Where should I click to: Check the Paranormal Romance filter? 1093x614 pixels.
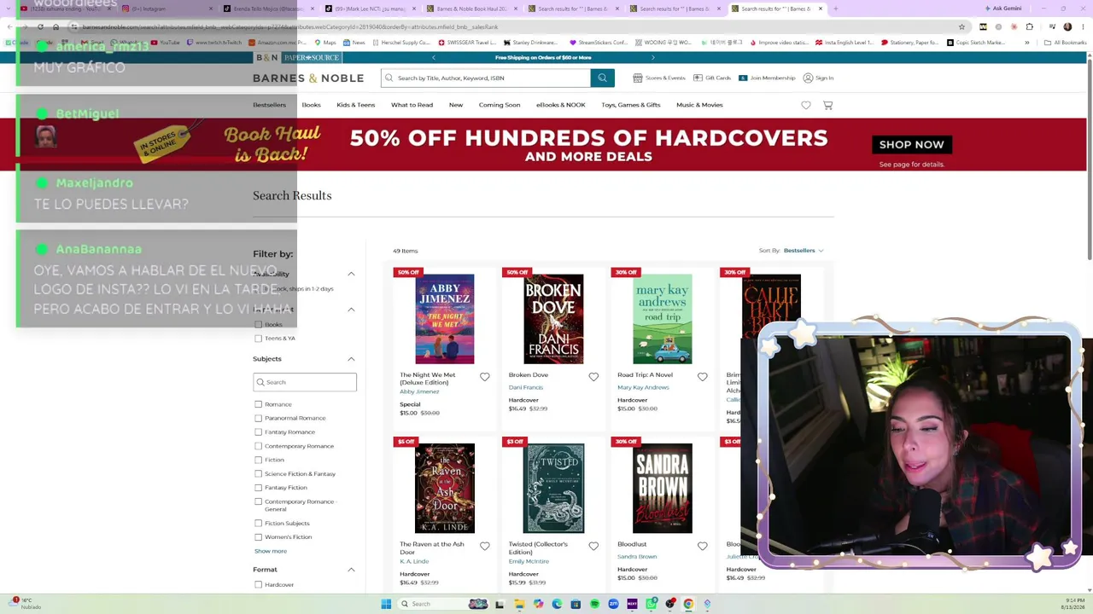click(x=258, y=418)
